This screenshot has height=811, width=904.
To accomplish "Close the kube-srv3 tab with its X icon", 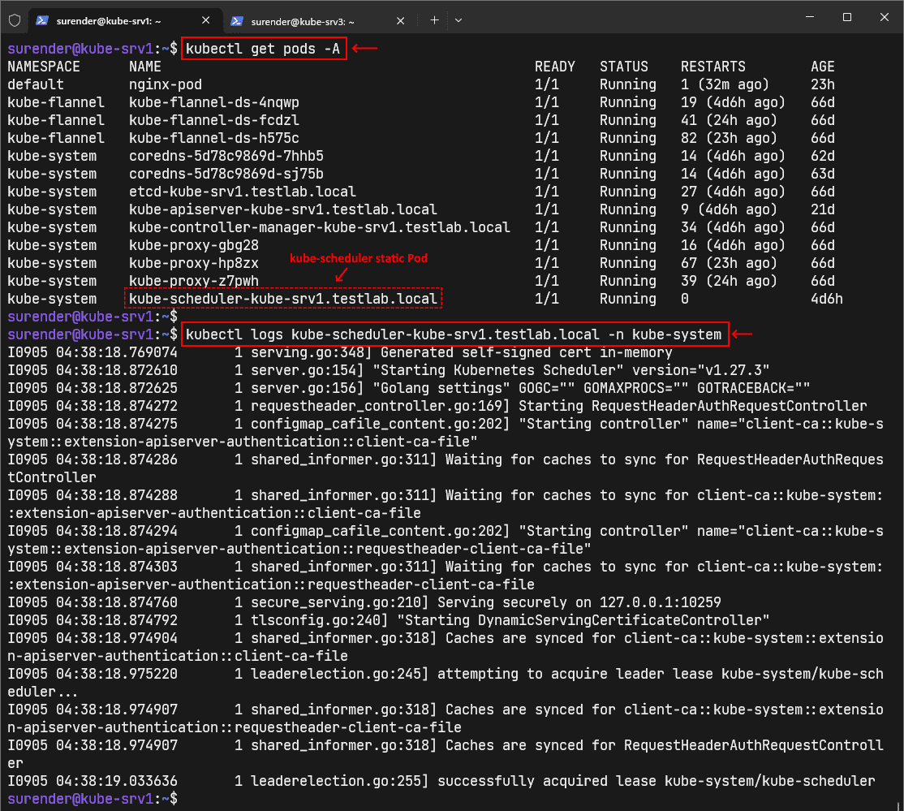I will point(399,20).
